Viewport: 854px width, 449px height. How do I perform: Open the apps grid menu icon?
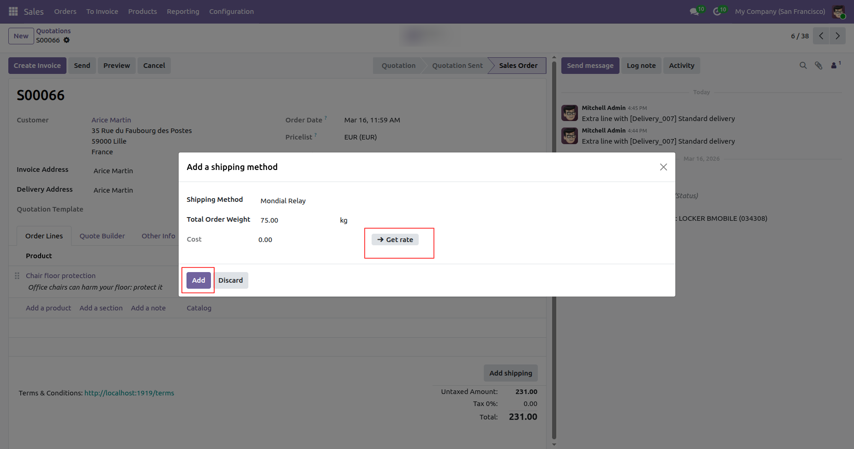click(x=13, y=11)
